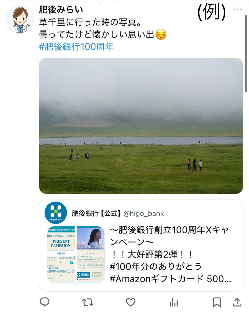Share the post via upload icon
This screenshot has width=249, height=316.
click(x=237, y=302)
